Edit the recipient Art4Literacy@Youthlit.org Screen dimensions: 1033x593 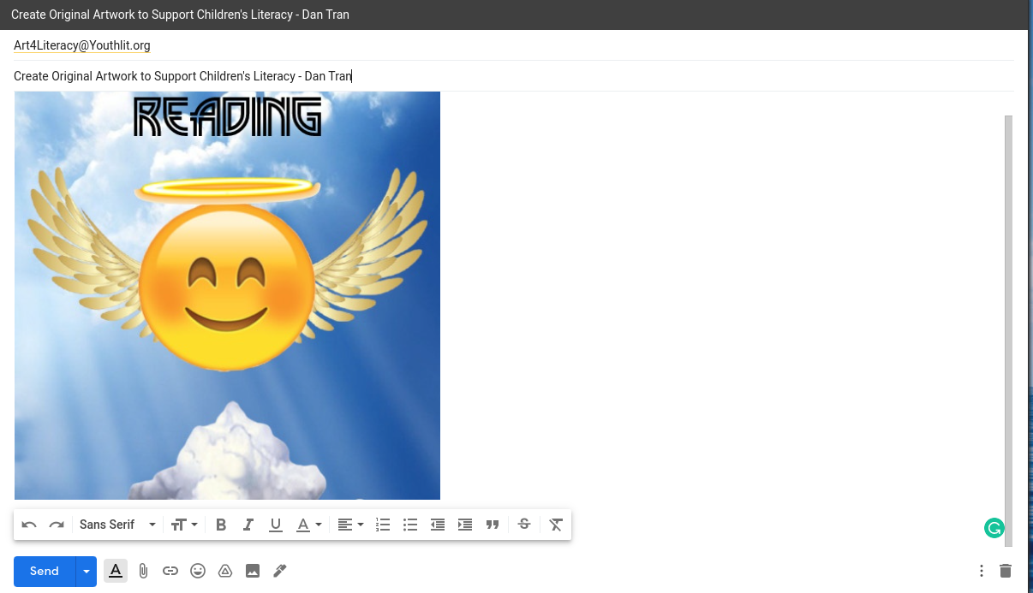click(82, 45)
